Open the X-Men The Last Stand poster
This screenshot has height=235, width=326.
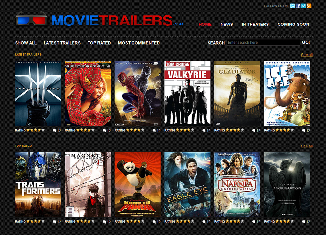(x=38, y=93)
